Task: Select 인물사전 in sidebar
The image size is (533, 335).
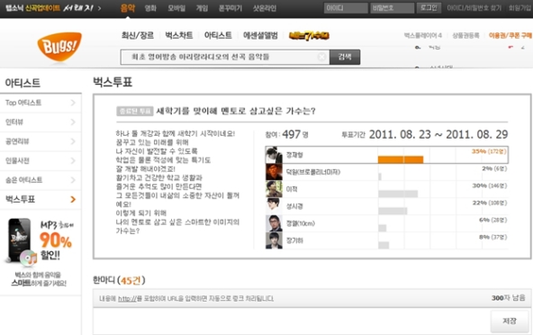Action: pyautogui.click(x=17, y=160)
